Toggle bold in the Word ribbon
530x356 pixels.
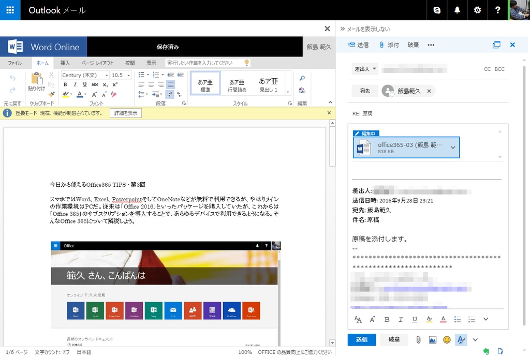65,84
